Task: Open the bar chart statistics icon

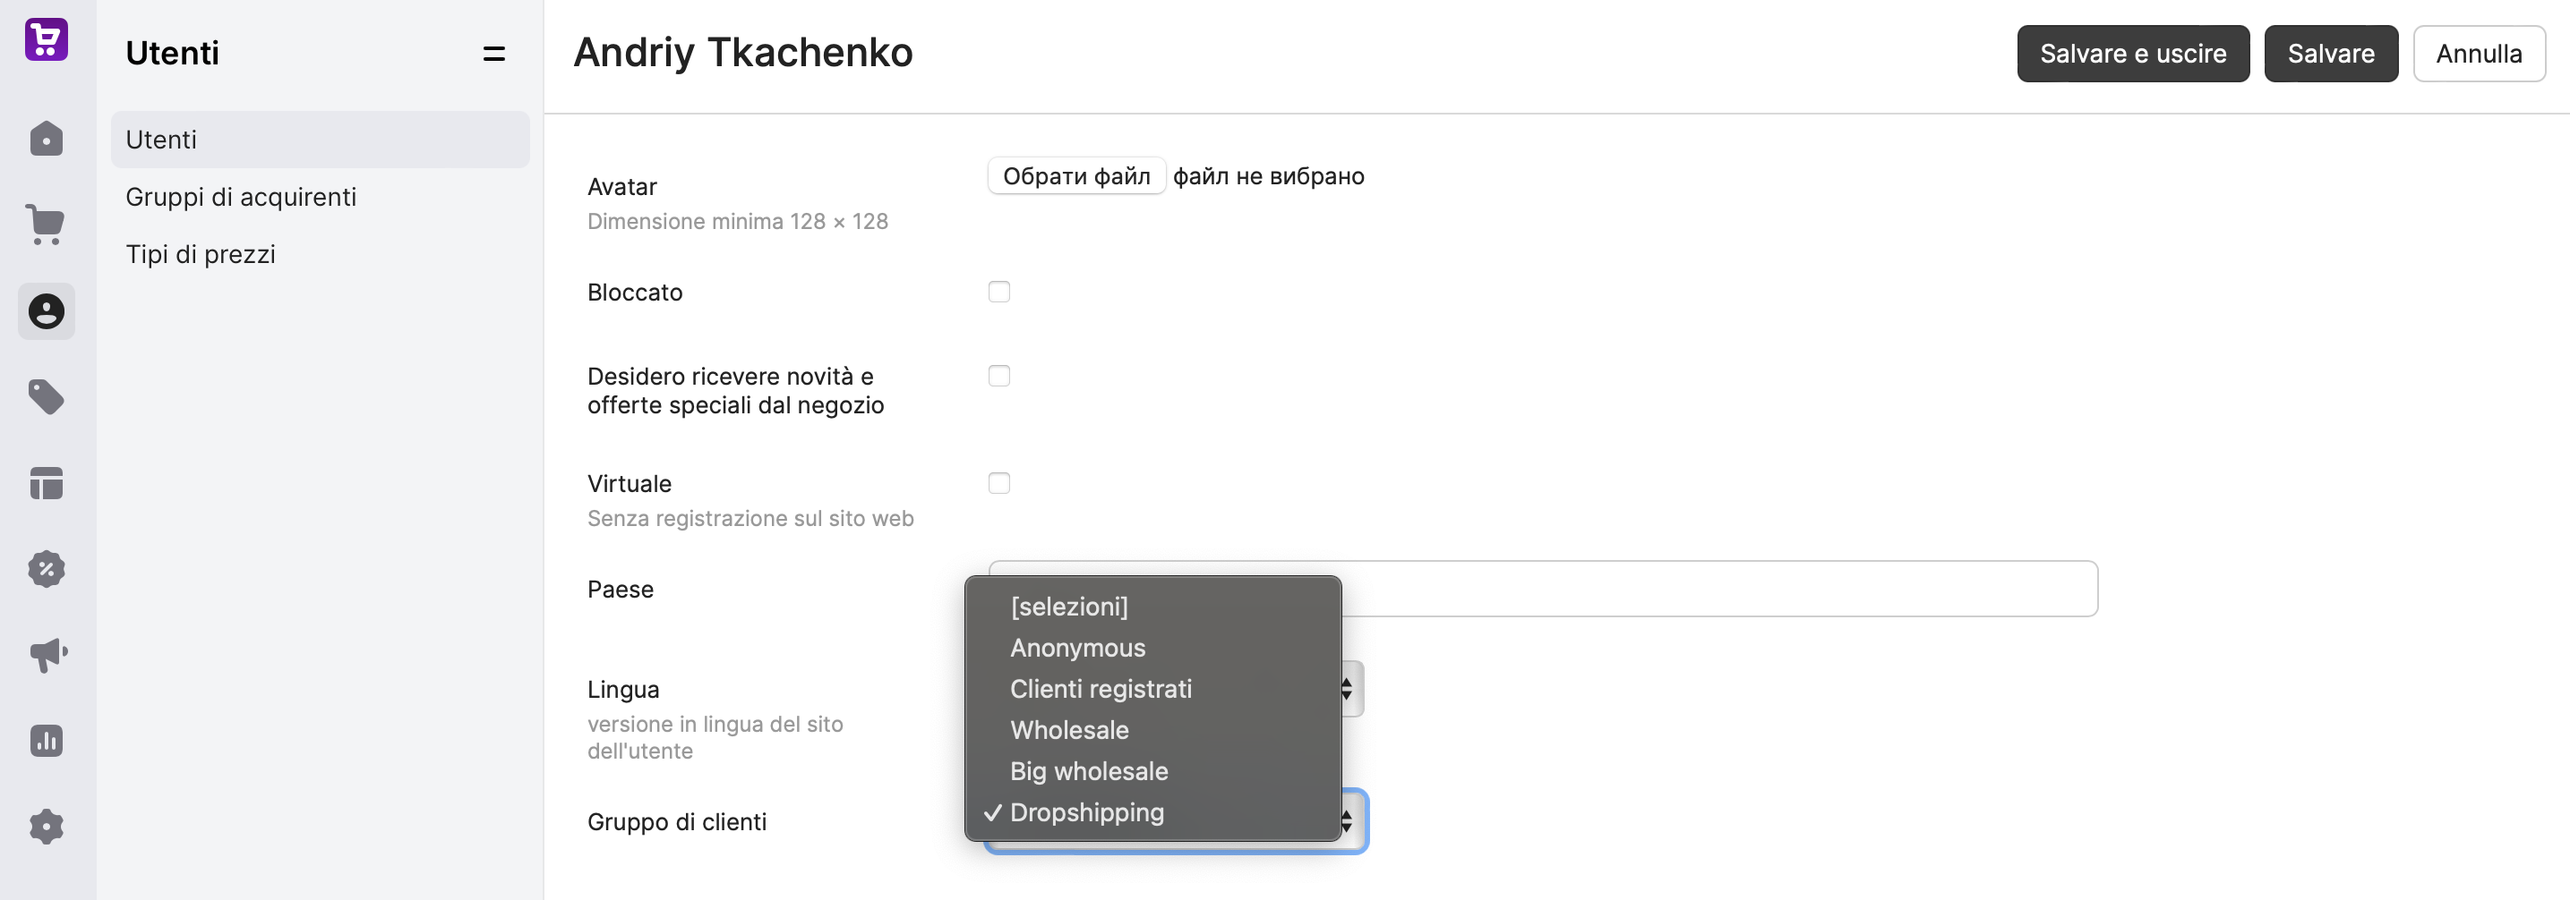Action: tap(46, 741)
